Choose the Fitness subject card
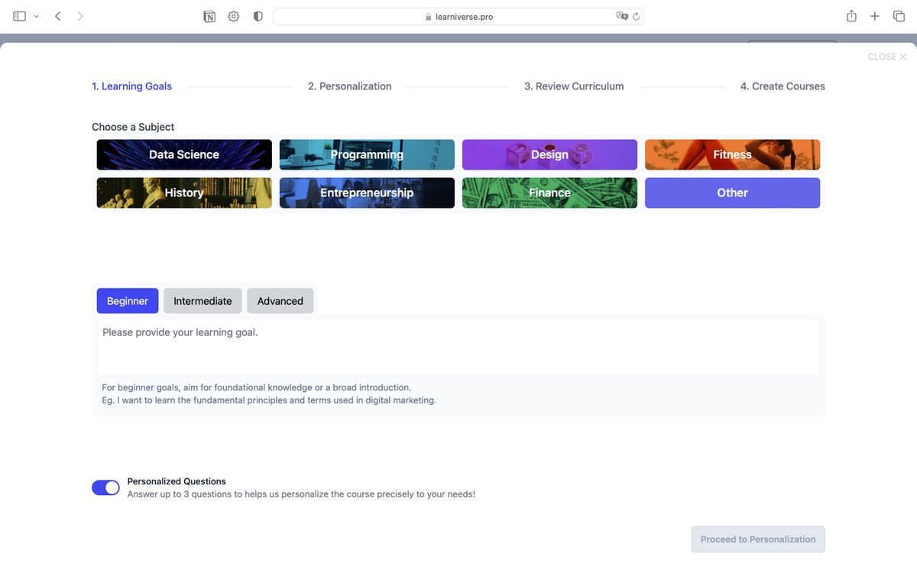 click(732, 154)
